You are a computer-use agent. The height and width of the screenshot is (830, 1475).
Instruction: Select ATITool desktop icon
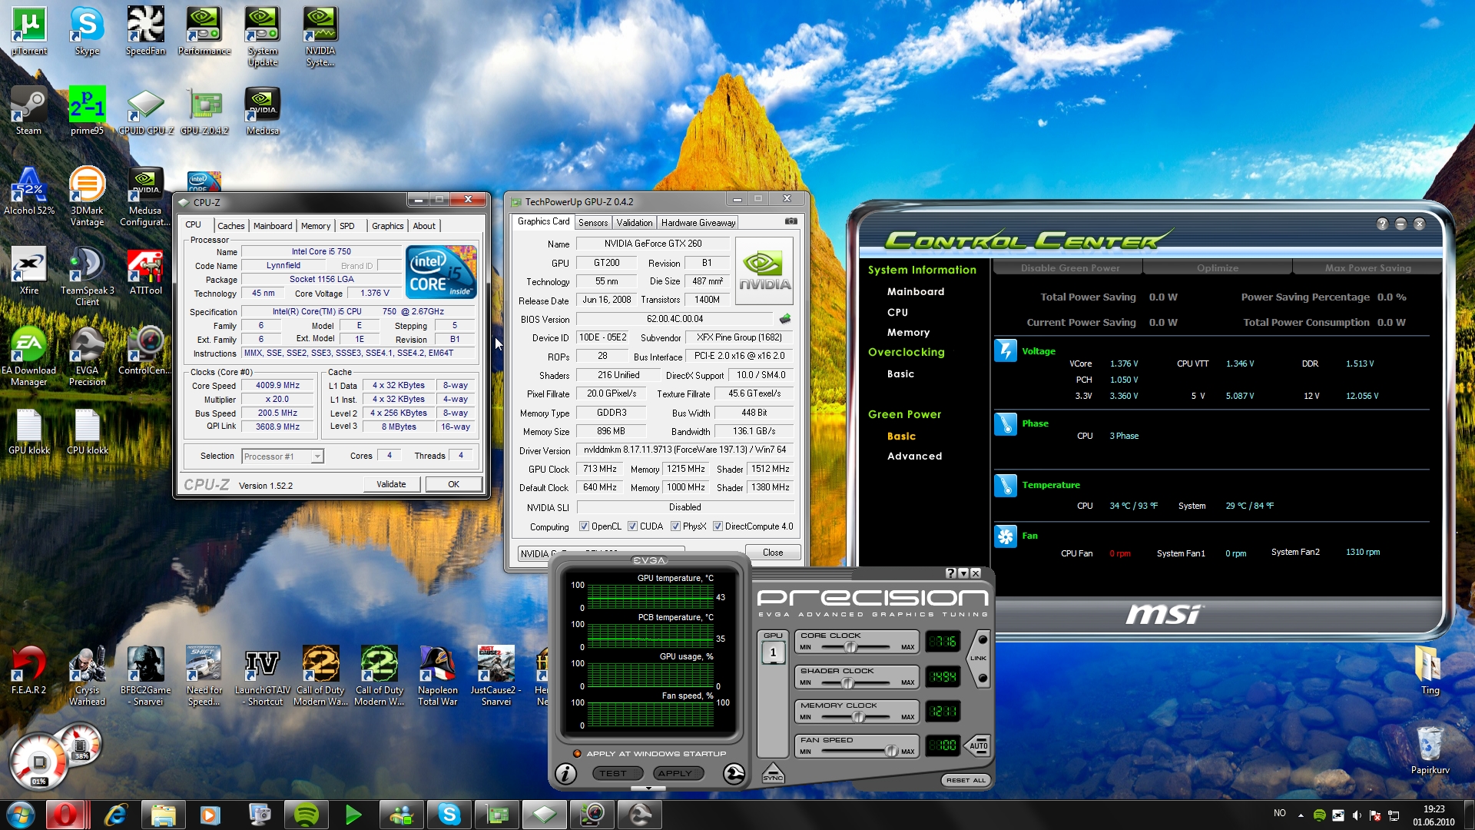(x=145, y=271)
